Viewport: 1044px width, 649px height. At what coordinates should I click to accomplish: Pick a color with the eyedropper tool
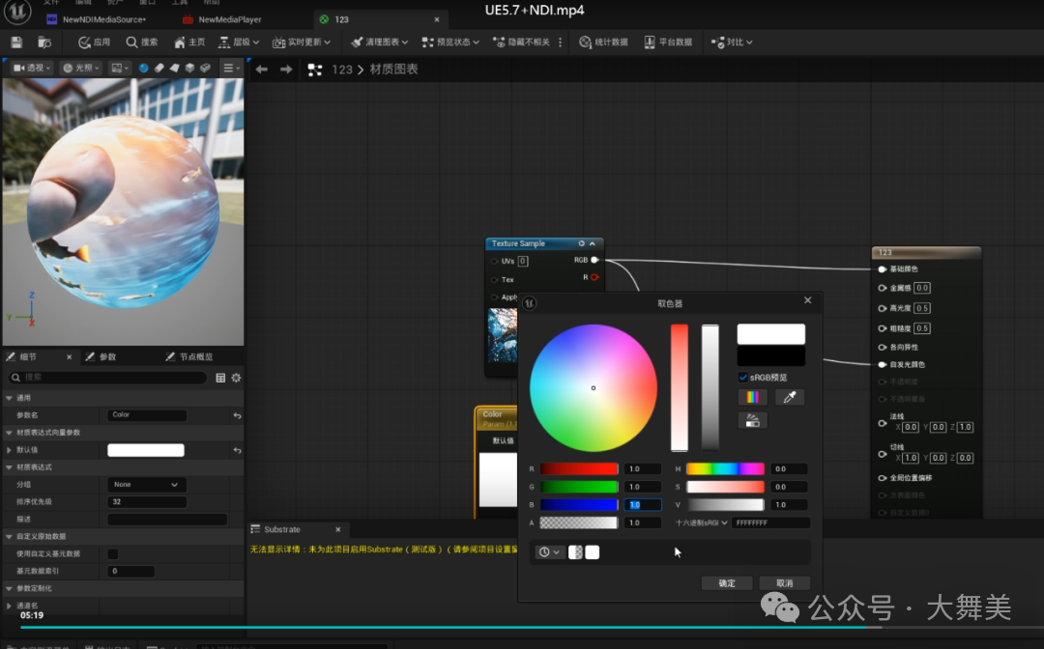pyautogui.click(x=789, y=397)
